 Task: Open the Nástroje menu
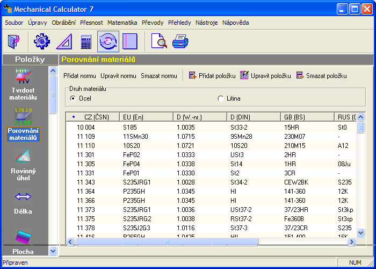[x=206, y=23]
